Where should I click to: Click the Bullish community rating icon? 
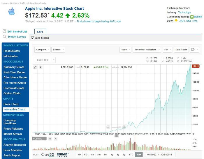[192, 17]
